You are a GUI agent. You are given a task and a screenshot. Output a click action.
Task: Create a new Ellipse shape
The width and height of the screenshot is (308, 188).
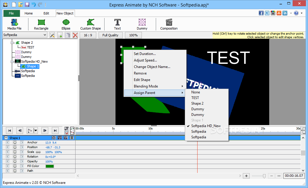(x=66, y=24)
